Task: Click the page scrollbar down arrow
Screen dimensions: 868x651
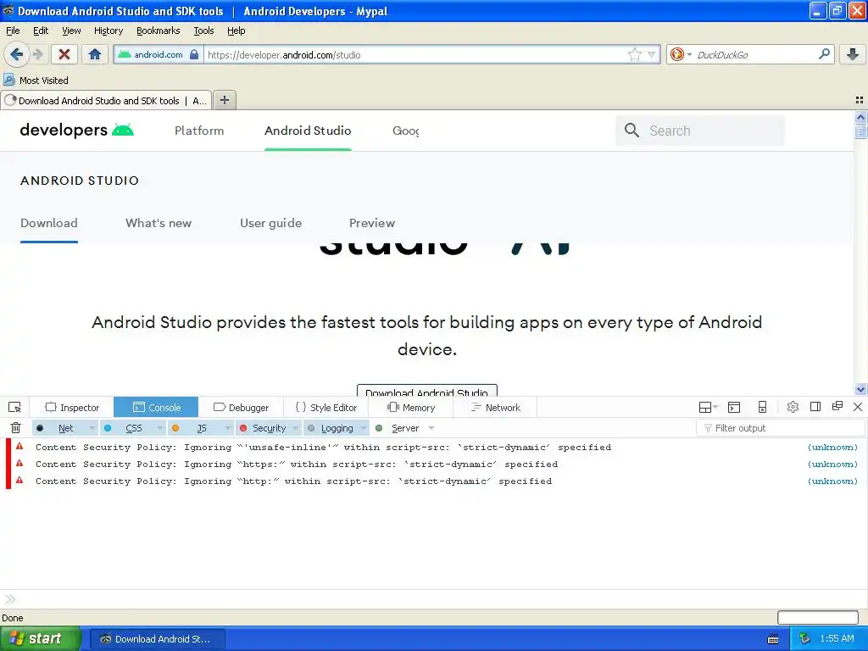Action: pos(860,389)
